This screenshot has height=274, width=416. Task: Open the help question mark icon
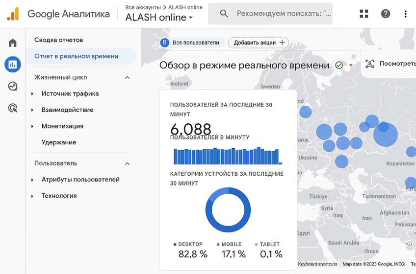coord(385,14)
